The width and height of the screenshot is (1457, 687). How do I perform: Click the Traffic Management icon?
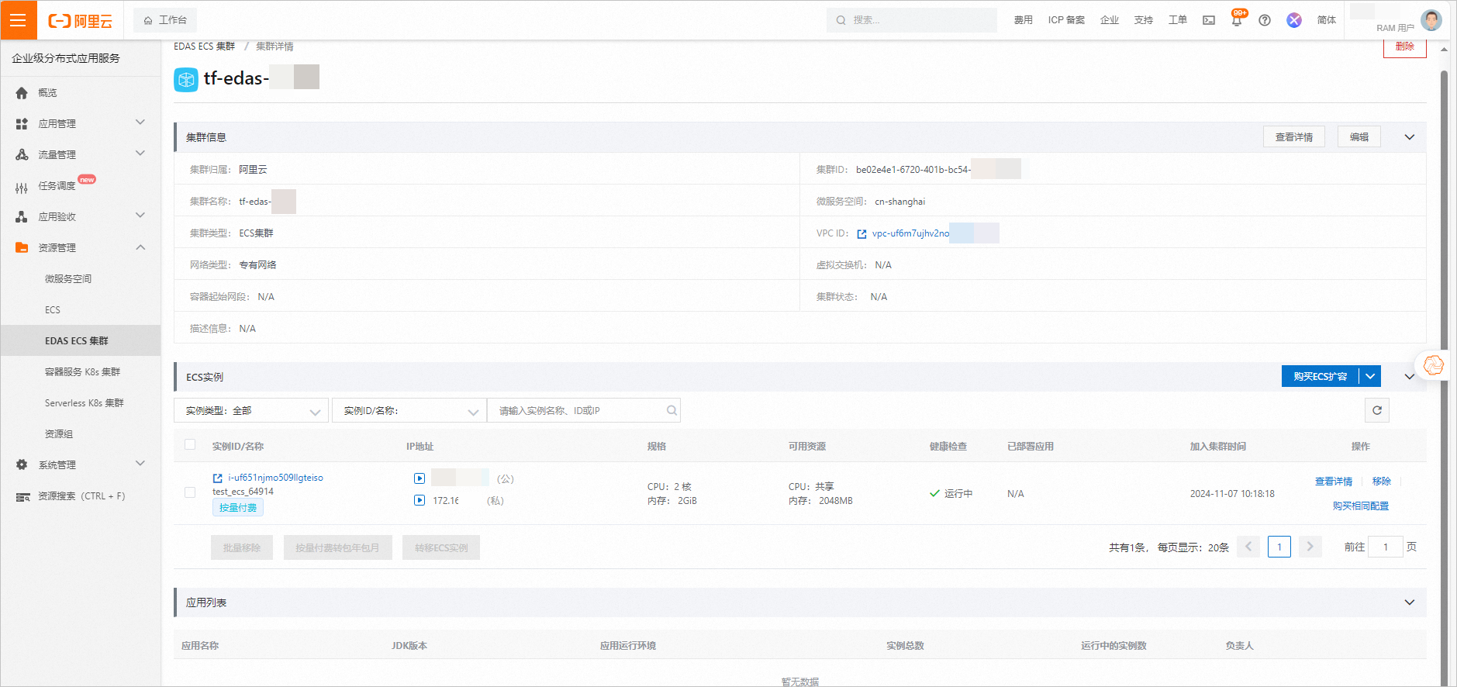[22, 155]
